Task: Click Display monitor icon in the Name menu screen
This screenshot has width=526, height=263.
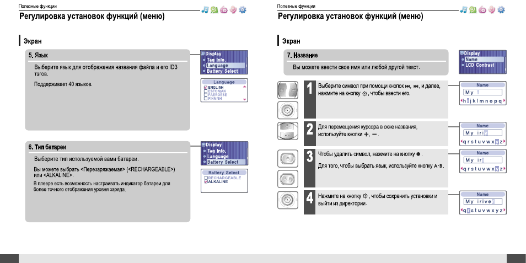Action: (x=461, y=53)
